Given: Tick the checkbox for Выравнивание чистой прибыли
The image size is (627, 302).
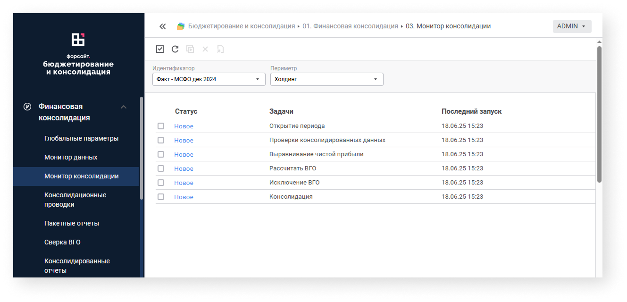Looking at the screenshot, I should 161,154.
